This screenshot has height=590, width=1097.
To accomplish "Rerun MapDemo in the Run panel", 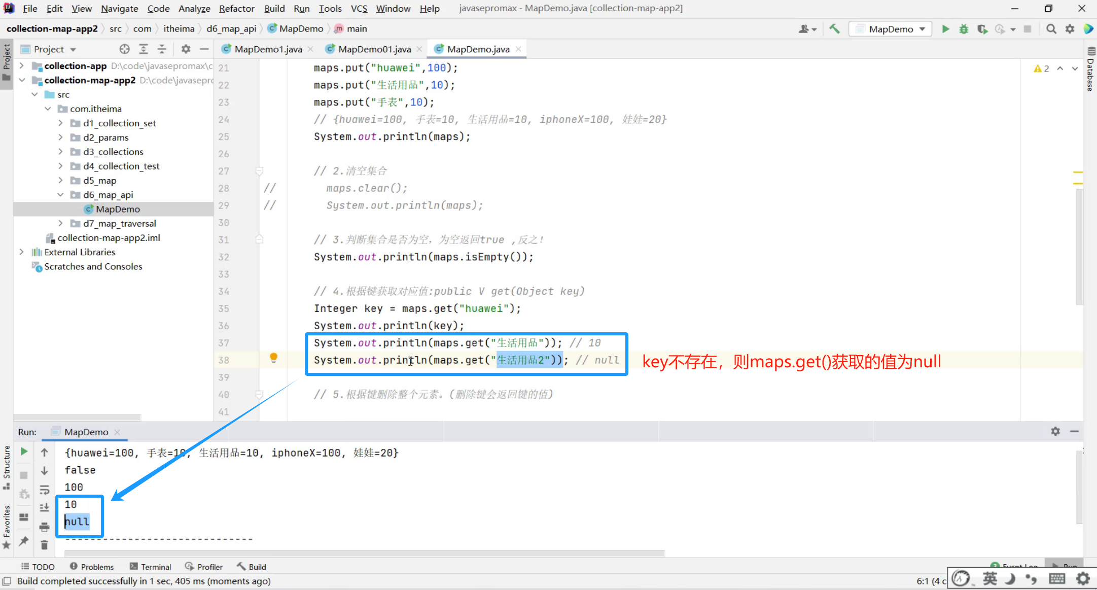I will [x=24, y=452].
